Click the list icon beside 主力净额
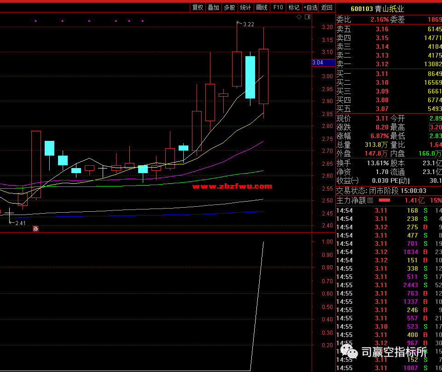442x372 pixels. click(x=370, y=200)
